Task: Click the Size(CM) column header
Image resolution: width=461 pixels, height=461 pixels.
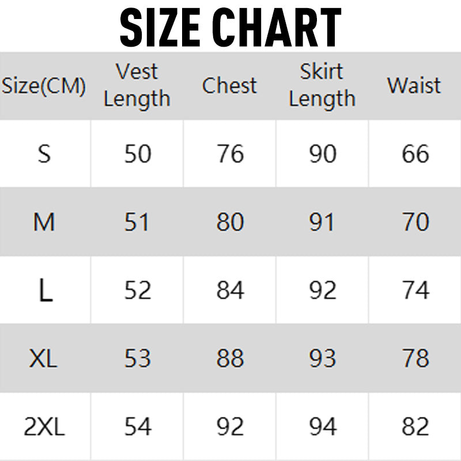Action: point(44,86)
